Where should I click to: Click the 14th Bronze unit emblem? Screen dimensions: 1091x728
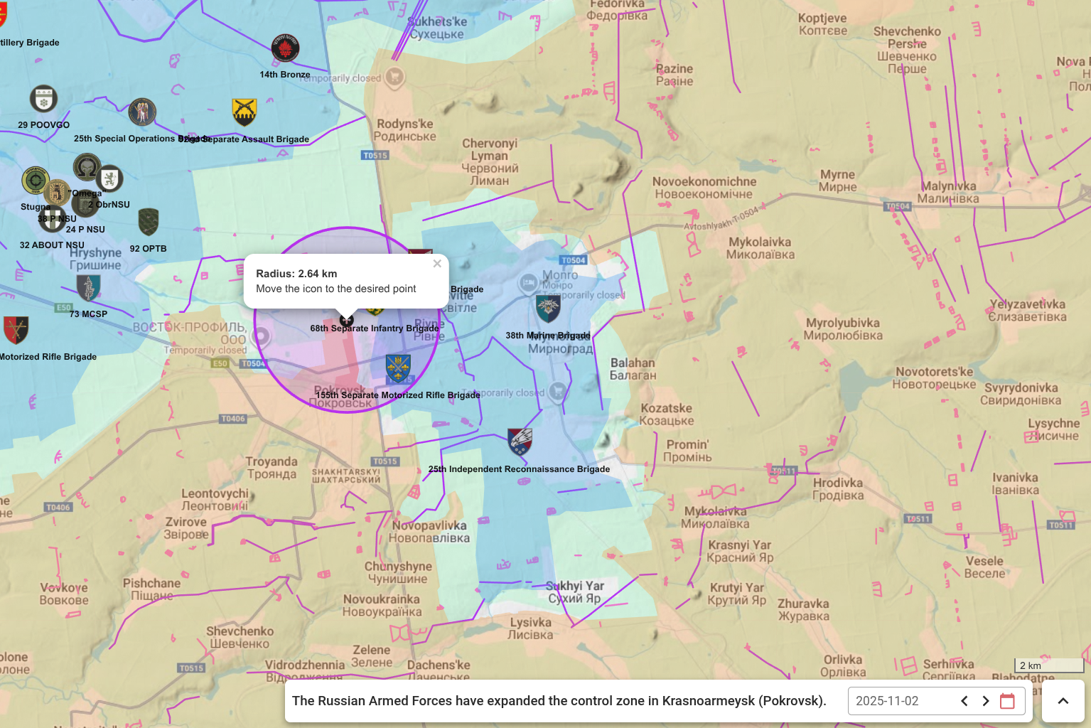click(x=285, y=48)
